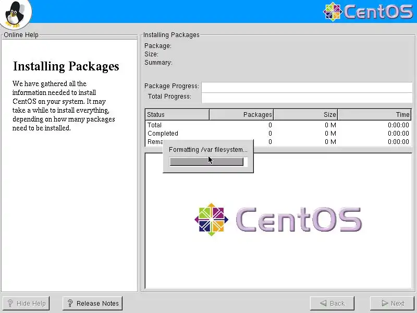Click the large CentOS banner image
Screen dimensions: 417x313
pyautogui.click(x=278, y=220)
